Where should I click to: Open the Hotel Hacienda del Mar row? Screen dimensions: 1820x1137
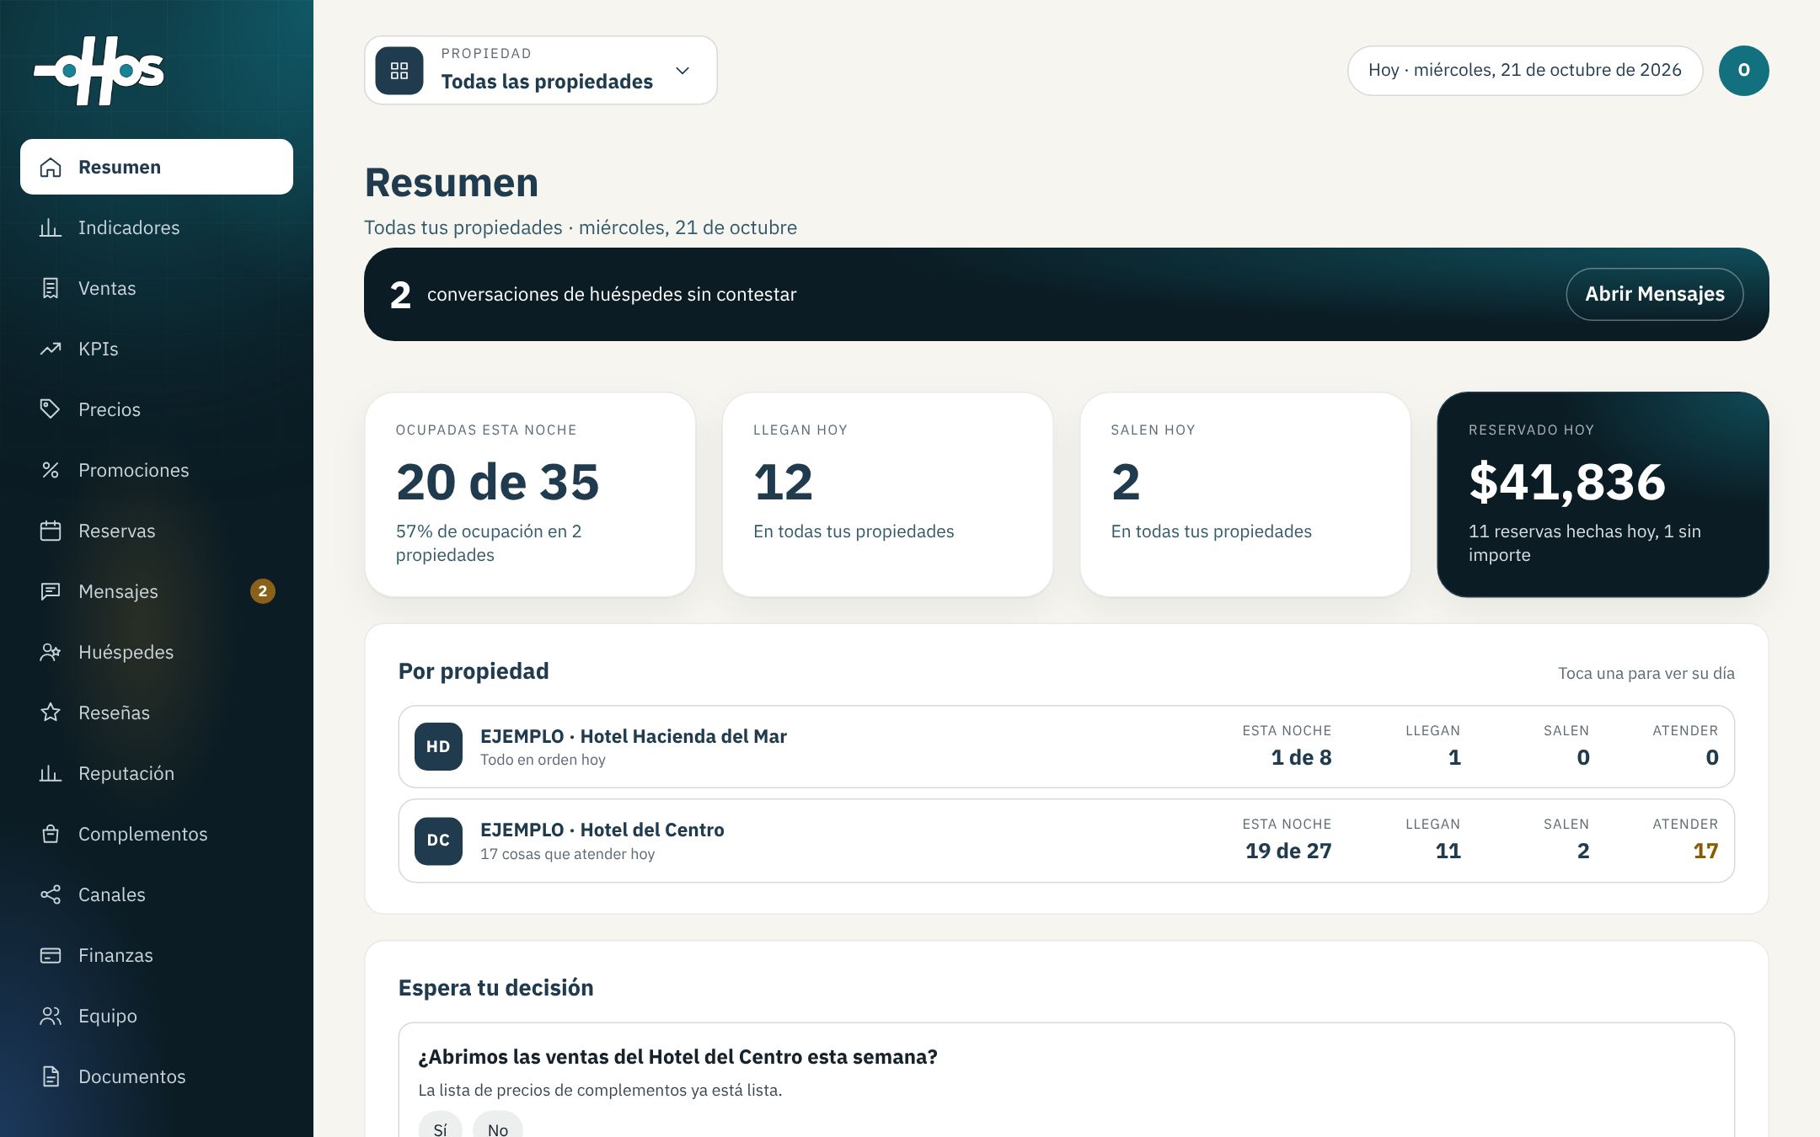point(1066,746)
